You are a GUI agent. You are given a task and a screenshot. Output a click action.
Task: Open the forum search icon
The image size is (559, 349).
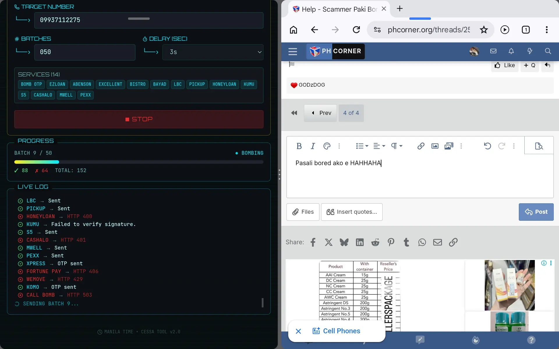click(x=548, y=51)
